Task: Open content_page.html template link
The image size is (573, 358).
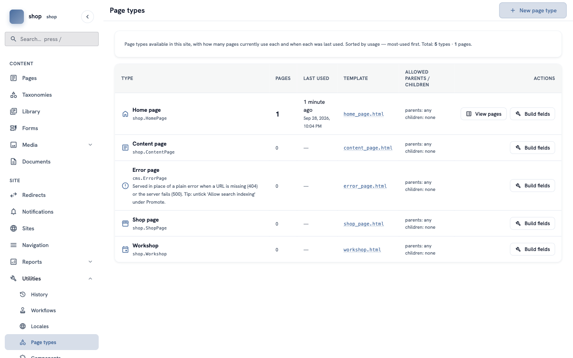Action: (368, 148)
